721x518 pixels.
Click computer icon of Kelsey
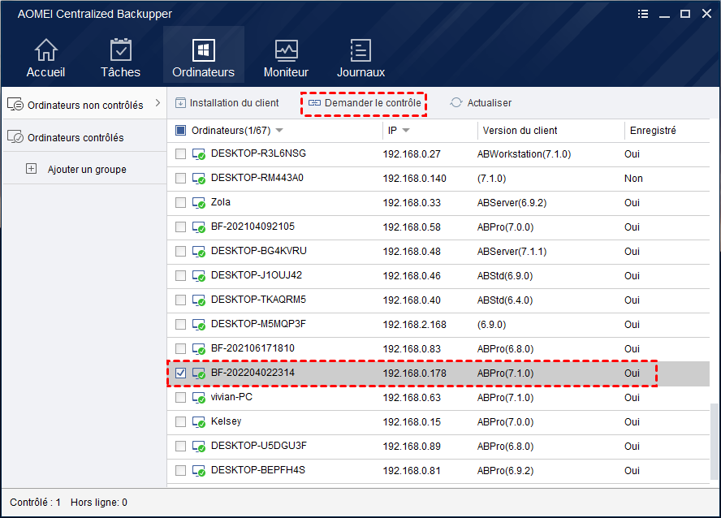point(199,422)
